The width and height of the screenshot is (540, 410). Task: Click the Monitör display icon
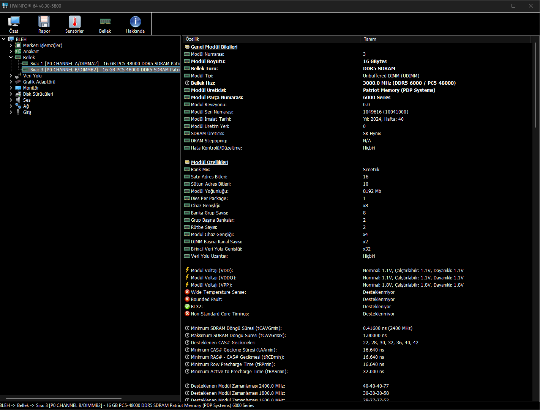[x=18, y=88]
